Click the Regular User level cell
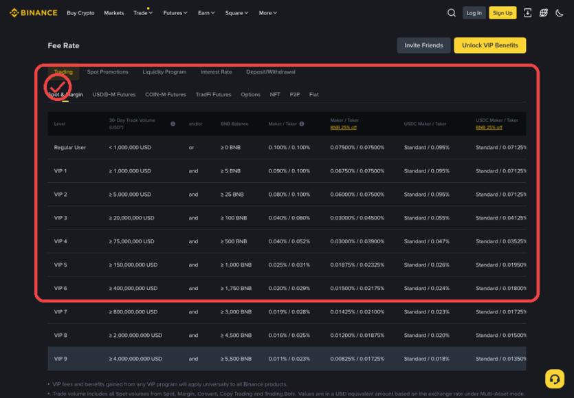Viewport: 574px width, 398px height. click(70, 147)
